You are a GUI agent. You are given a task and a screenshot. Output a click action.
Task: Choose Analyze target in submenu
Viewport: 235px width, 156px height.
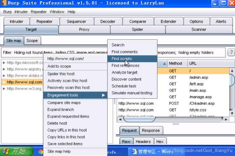point(132,72)
